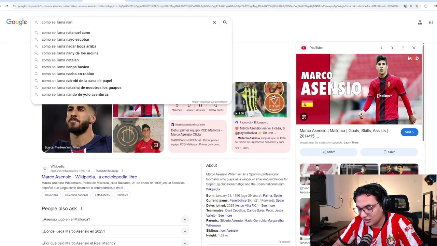Click See more beside Dates joined
This screenshot has width=437, height=246.
coord(268,206)
